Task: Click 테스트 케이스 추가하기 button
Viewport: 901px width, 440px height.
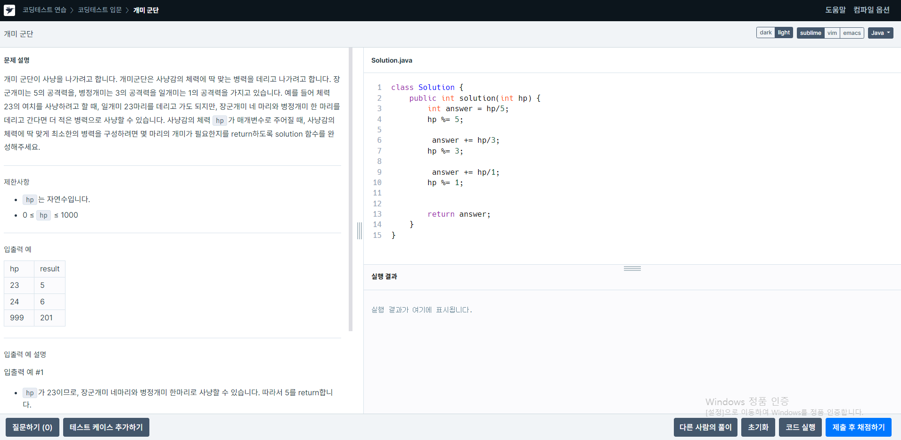Action: [x=106, y=427]
